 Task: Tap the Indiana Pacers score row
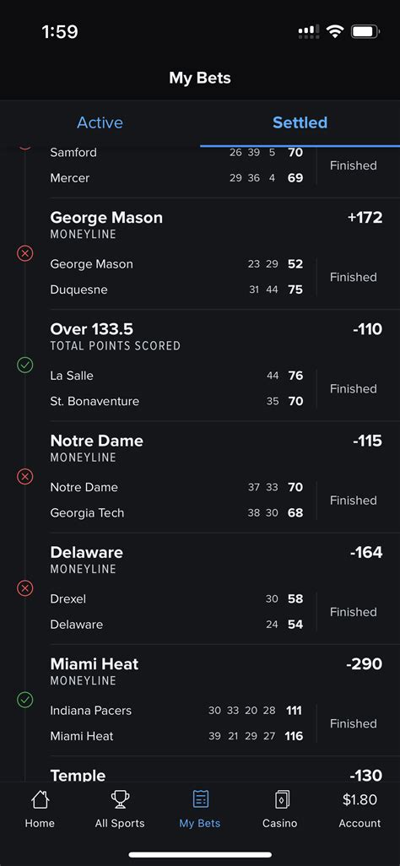[177, 710]
